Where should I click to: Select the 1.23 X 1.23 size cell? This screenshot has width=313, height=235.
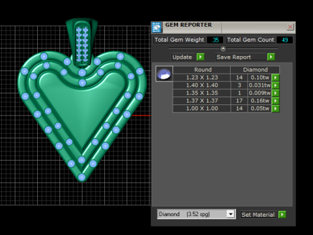click(202, 78)
